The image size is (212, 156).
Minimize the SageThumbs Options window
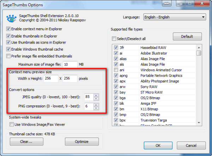click(181, 4)
